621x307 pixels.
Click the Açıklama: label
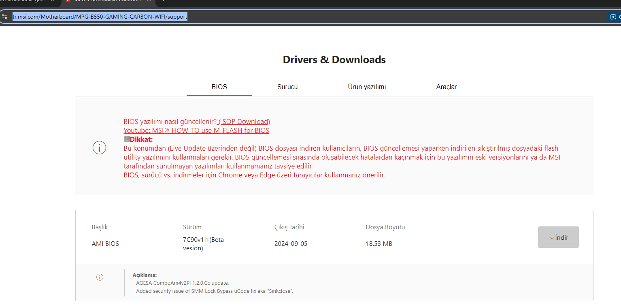(145, 275)
